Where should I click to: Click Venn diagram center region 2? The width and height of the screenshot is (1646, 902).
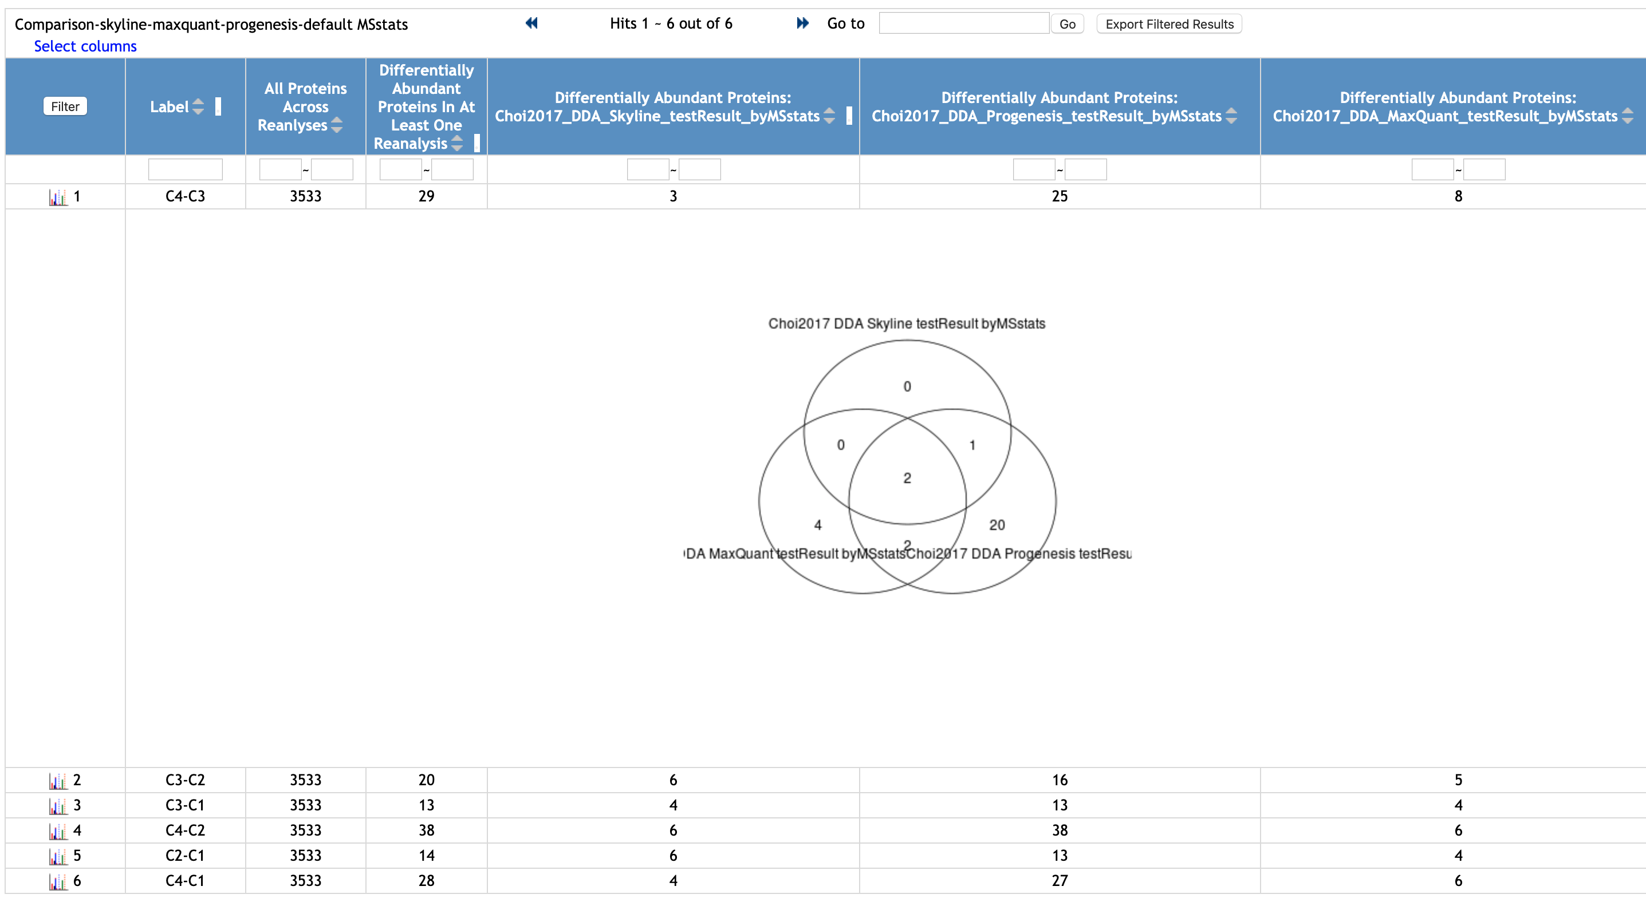click(x=907, y=478)
